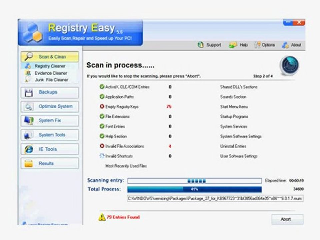Image resolution: width=320 pixels, height=240 pixels.
Task: Open the About link
Action: point(296,45)
